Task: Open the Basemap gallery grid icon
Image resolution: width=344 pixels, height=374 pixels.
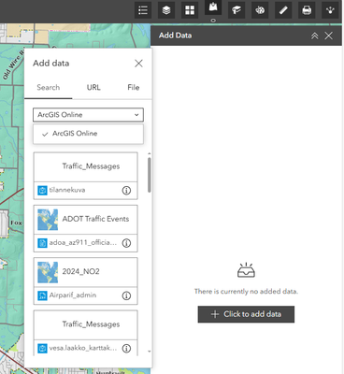Action: (x=190, y=10)
